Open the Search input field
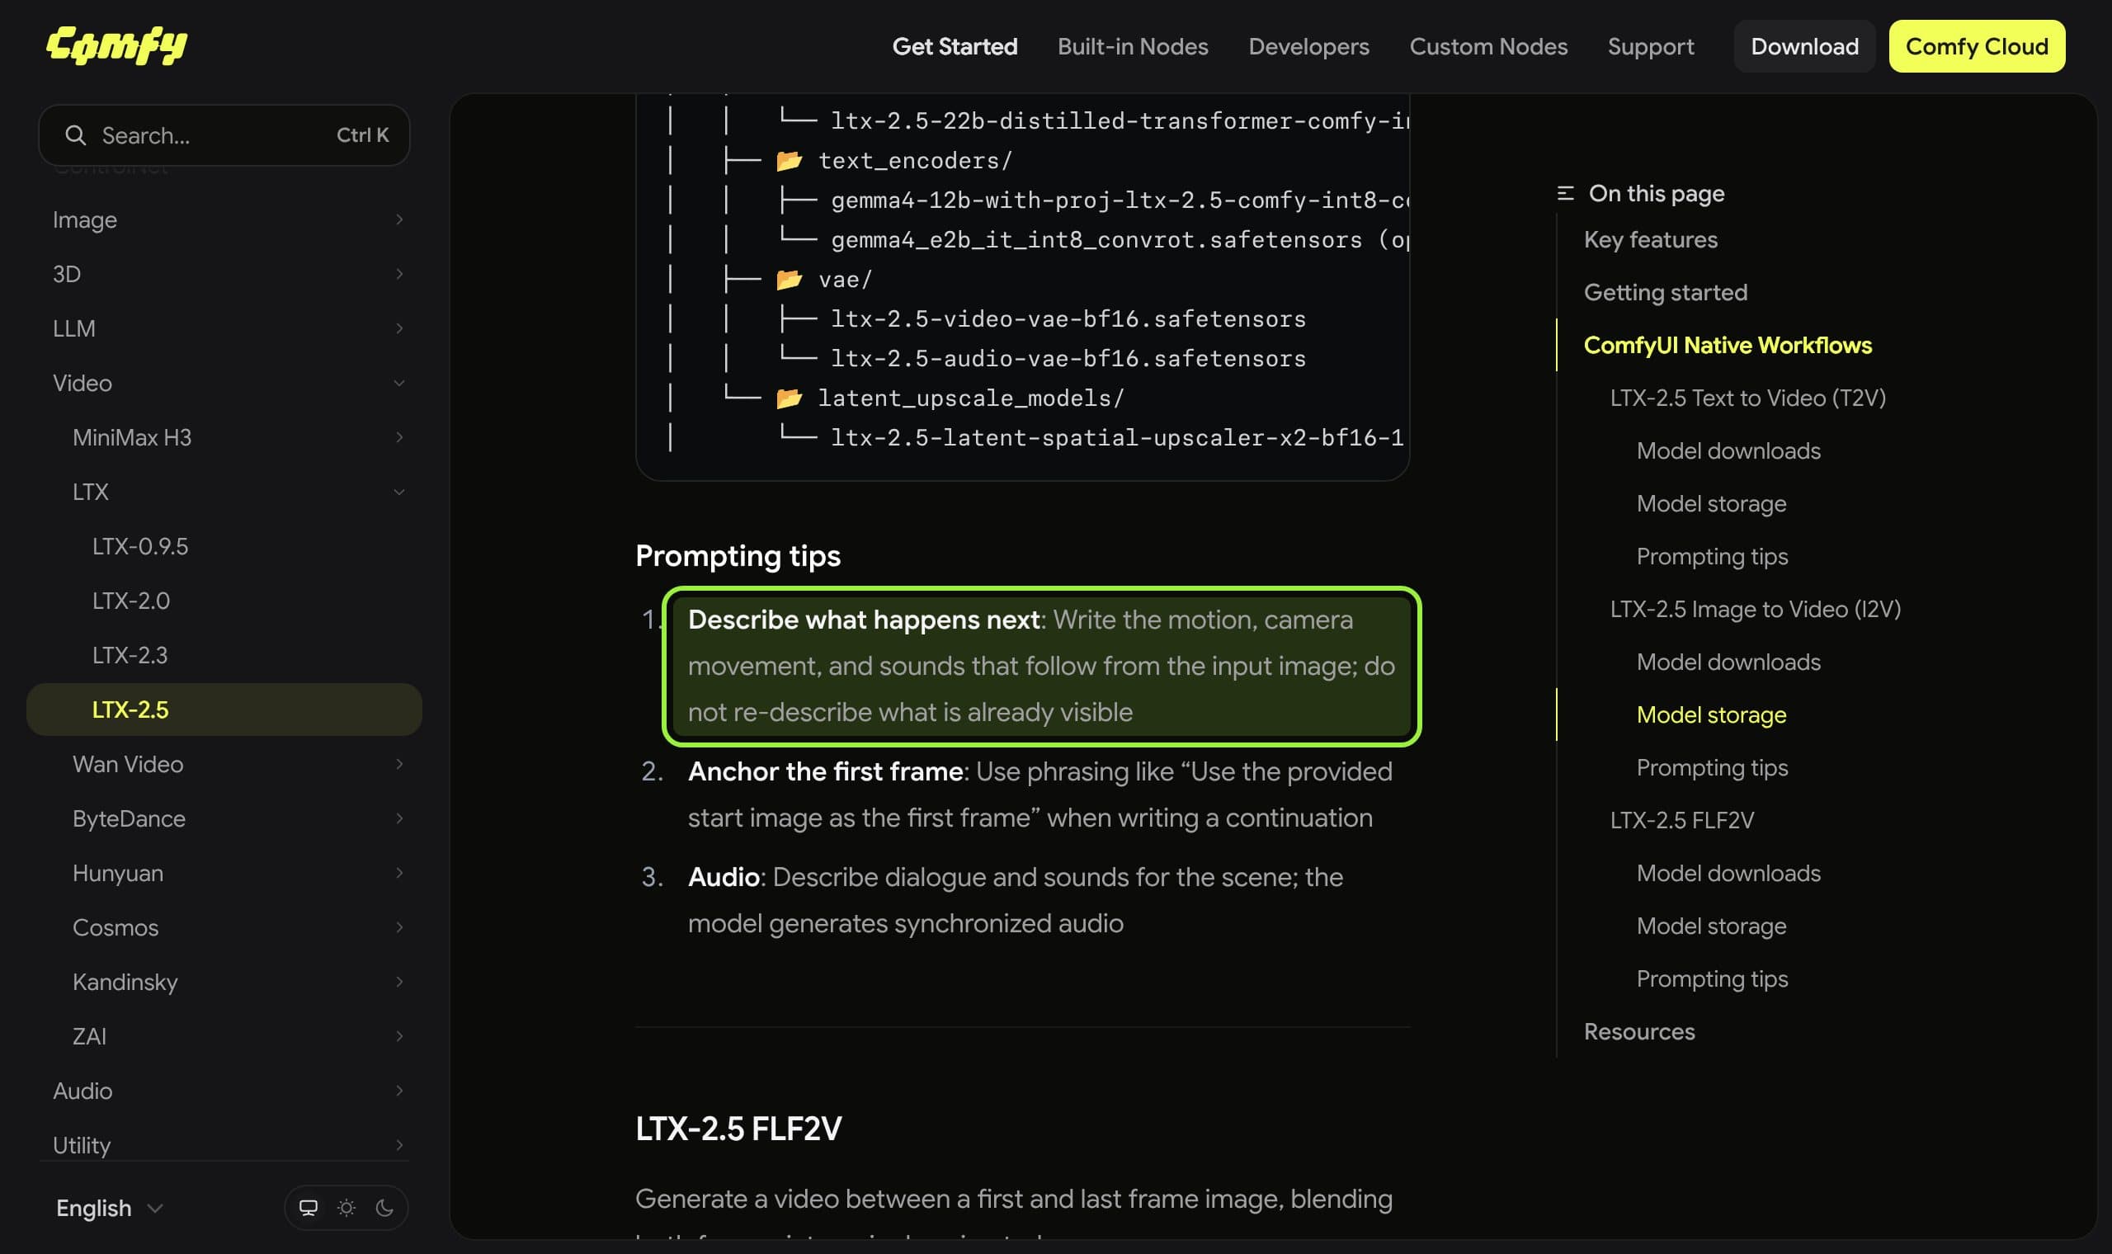2112x1254 pixels. click(x=224, y=135)
